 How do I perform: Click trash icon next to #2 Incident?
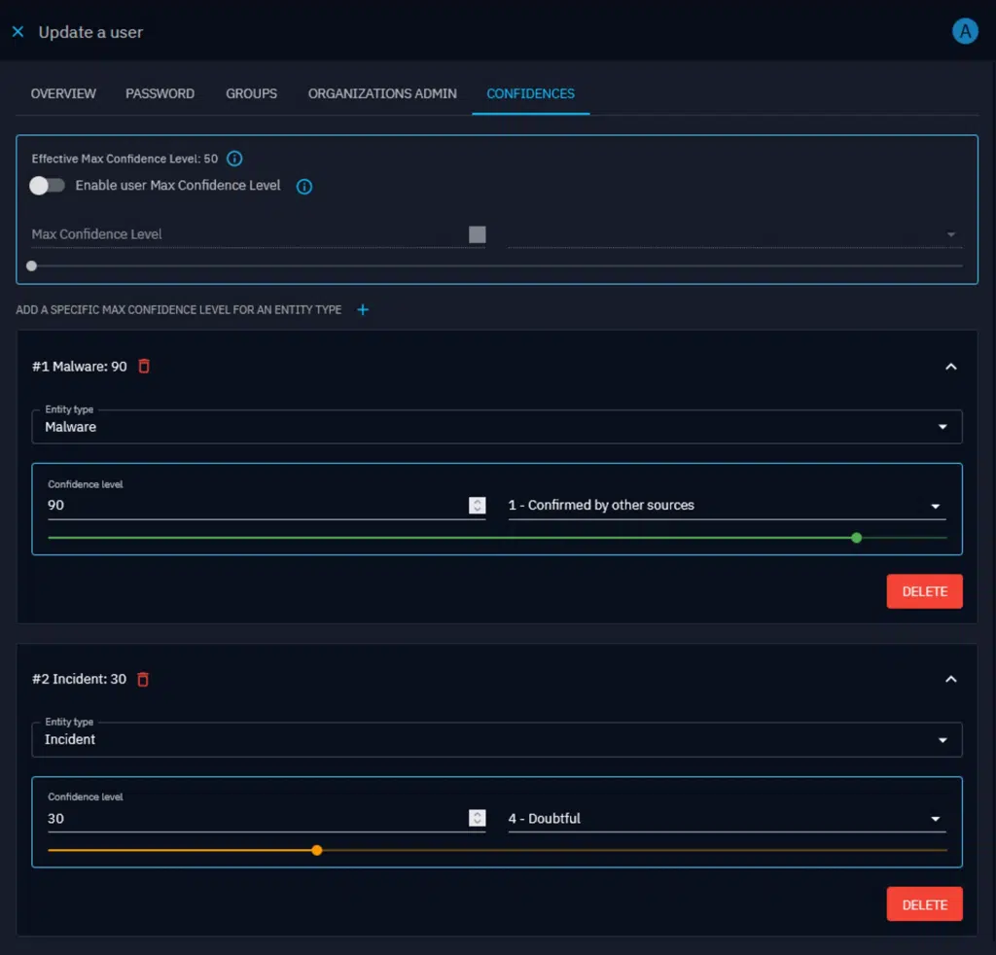pyautogui.click(x=143, y=679)
